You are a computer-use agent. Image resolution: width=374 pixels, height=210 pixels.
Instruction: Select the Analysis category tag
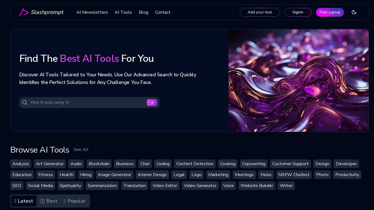21,164
